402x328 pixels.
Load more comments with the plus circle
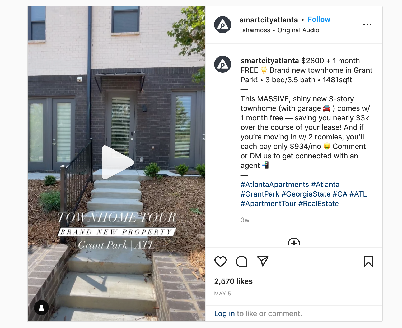pos(294,242)
